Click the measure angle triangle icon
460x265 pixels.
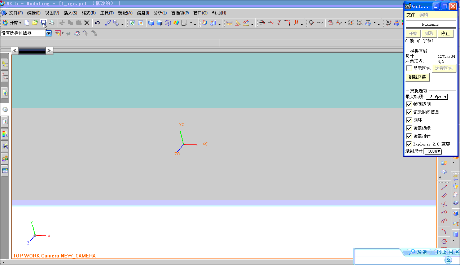click(x=237, y=23)
